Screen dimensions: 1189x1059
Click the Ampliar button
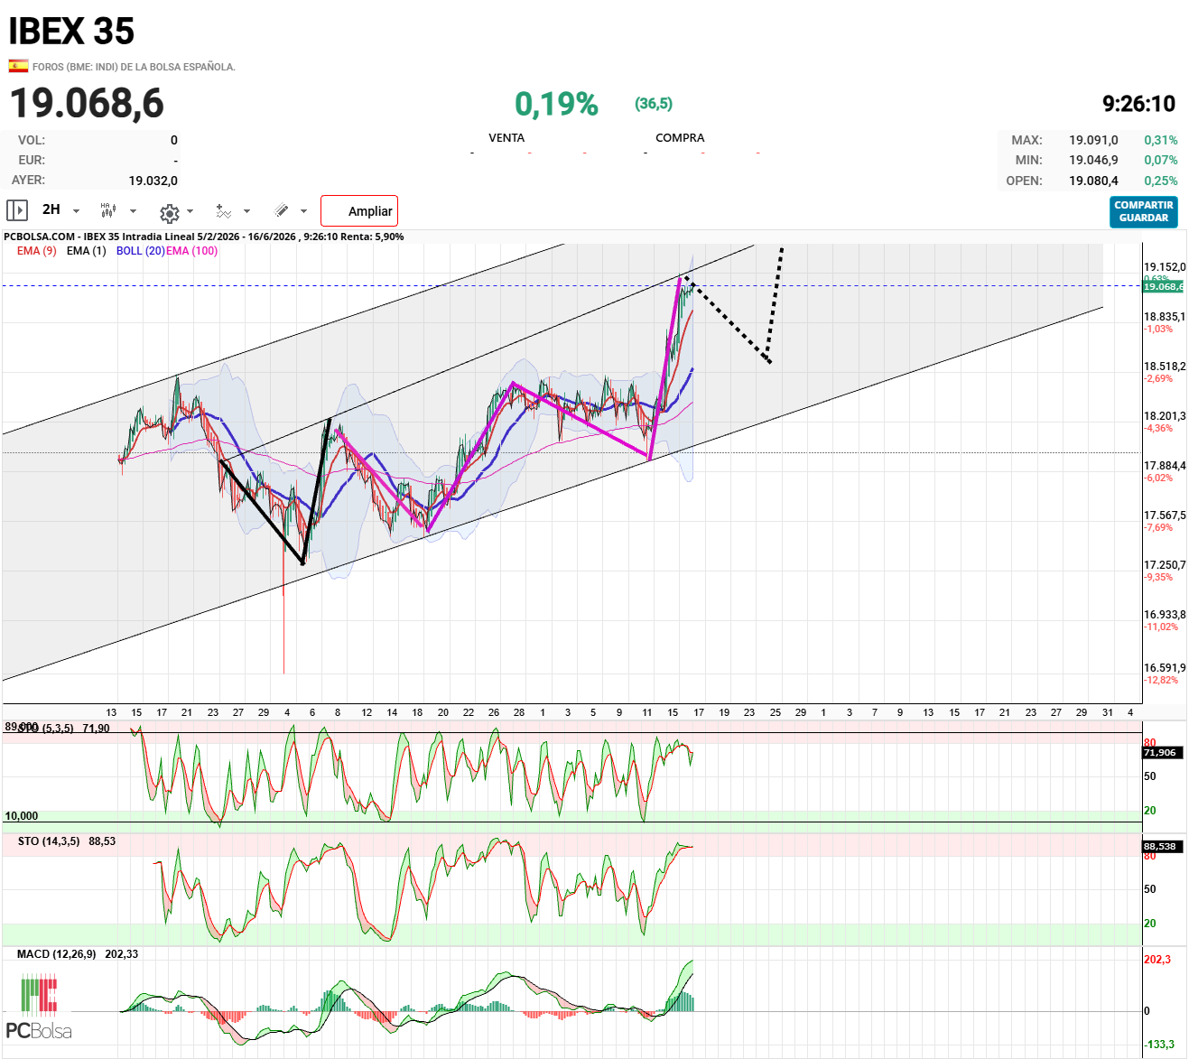click(x=359, y=211)
